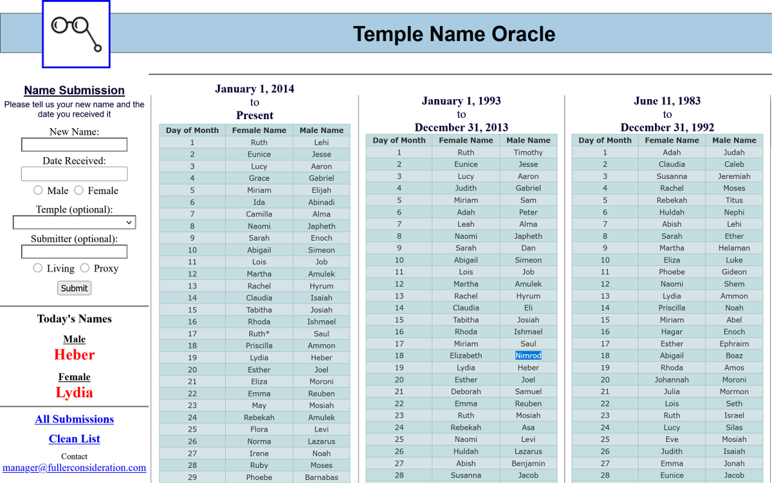Click January 1, 2014 date heading

click(255, 89)
